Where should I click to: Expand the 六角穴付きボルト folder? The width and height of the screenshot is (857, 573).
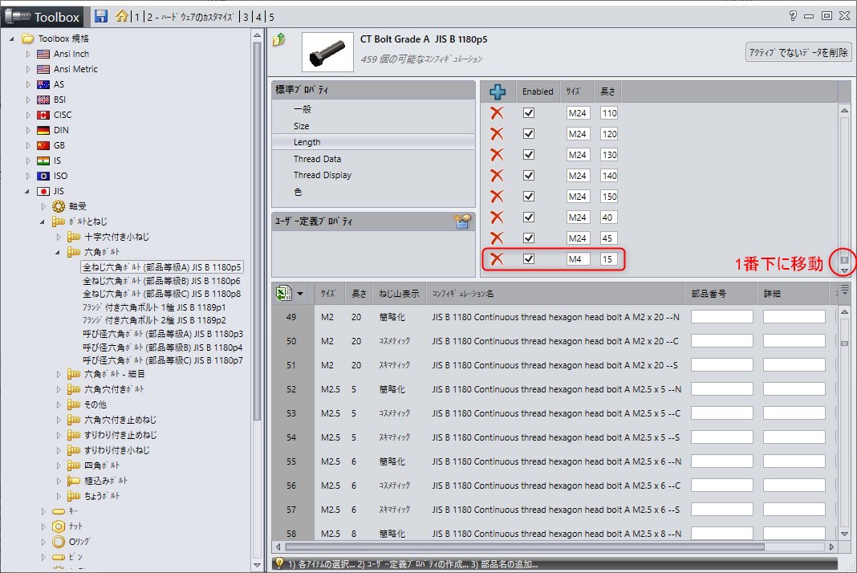point(59,389)
